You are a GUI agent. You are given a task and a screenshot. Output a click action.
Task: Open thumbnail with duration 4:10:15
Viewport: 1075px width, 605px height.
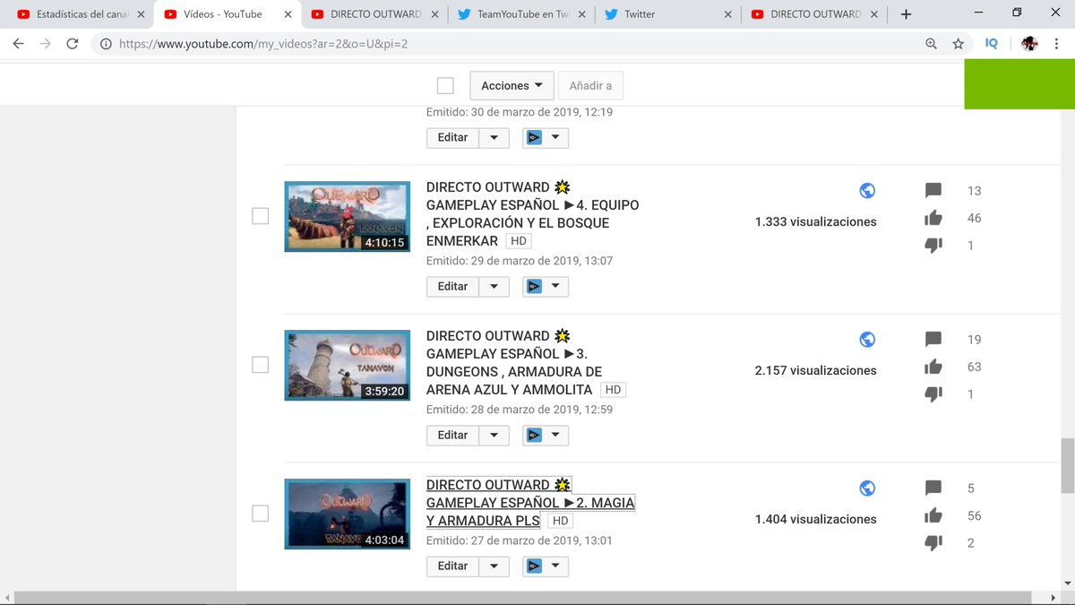tap(347, 216)
